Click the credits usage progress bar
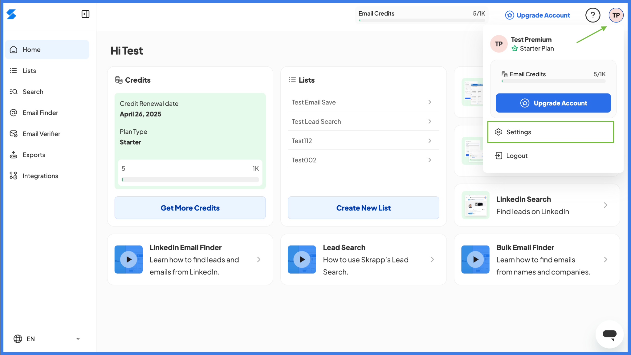631x355 pixels. coord(190,180)
